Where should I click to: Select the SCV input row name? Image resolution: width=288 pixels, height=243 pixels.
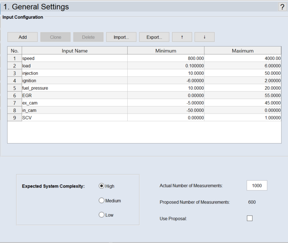coord(74,118)
